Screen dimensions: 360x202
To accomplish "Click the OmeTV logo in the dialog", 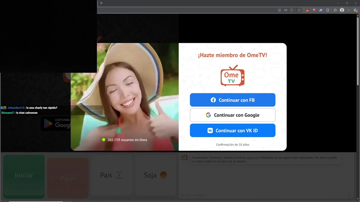I will (x=233, y=76).
